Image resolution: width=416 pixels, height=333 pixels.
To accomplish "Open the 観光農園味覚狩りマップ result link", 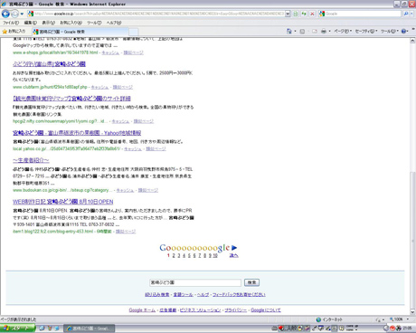I will coord(71,99).
